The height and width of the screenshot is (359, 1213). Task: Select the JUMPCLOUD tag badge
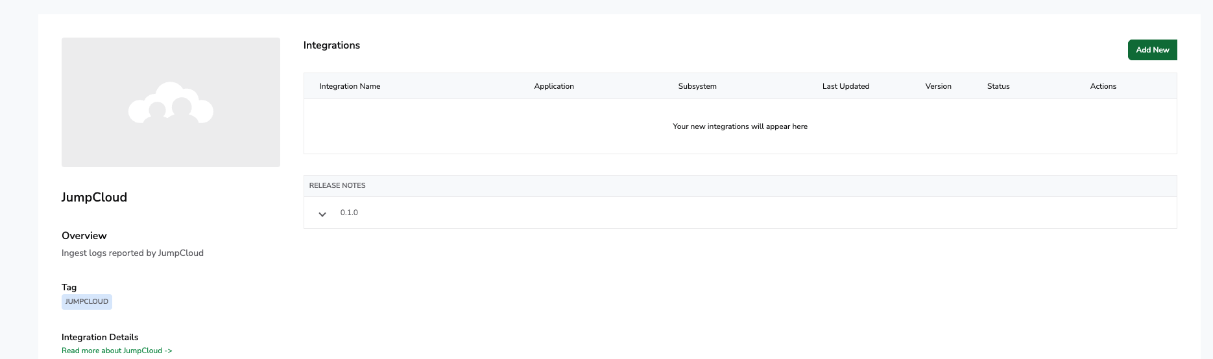87,301
